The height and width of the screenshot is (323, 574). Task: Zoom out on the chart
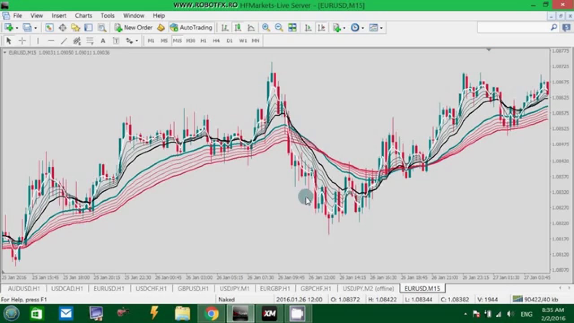point(279,27)
